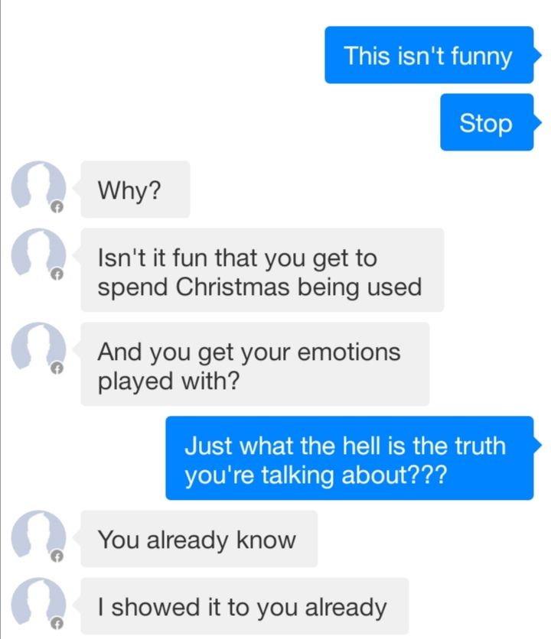
Task: Tap 'Just what the hell is the truth' bubble
Action: coord(350,458)
